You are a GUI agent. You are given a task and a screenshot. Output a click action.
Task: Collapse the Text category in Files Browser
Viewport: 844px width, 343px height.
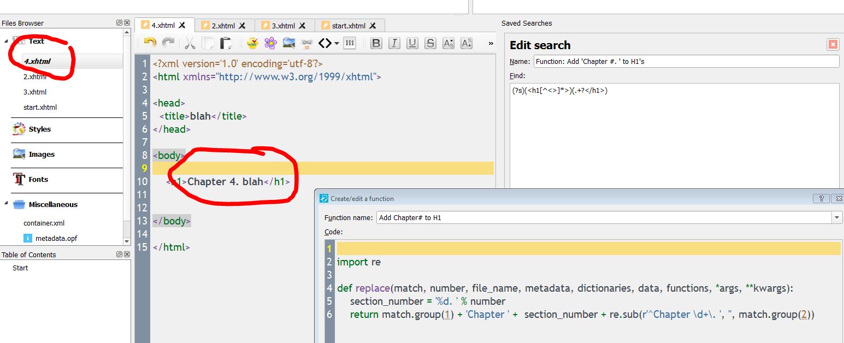point(6,41)
